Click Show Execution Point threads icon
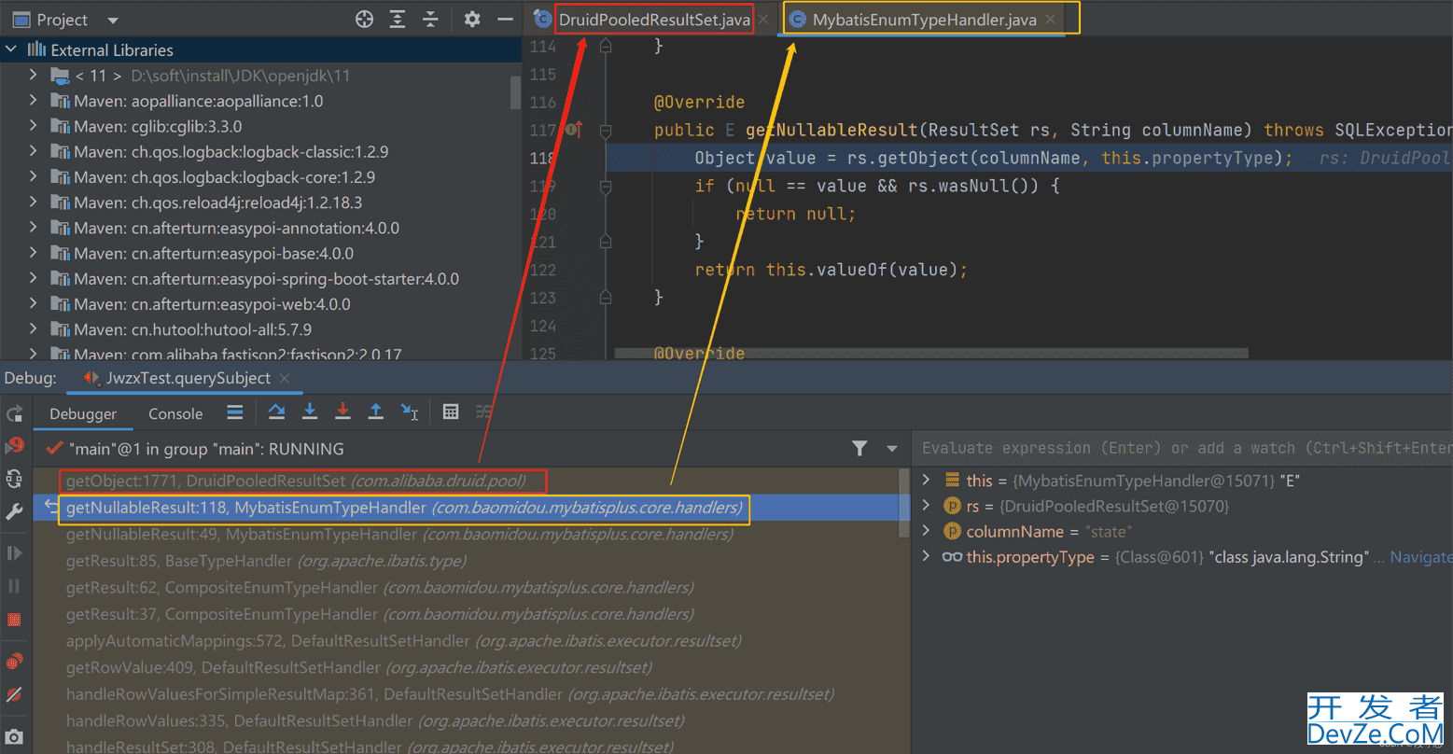 click(235, 412)
